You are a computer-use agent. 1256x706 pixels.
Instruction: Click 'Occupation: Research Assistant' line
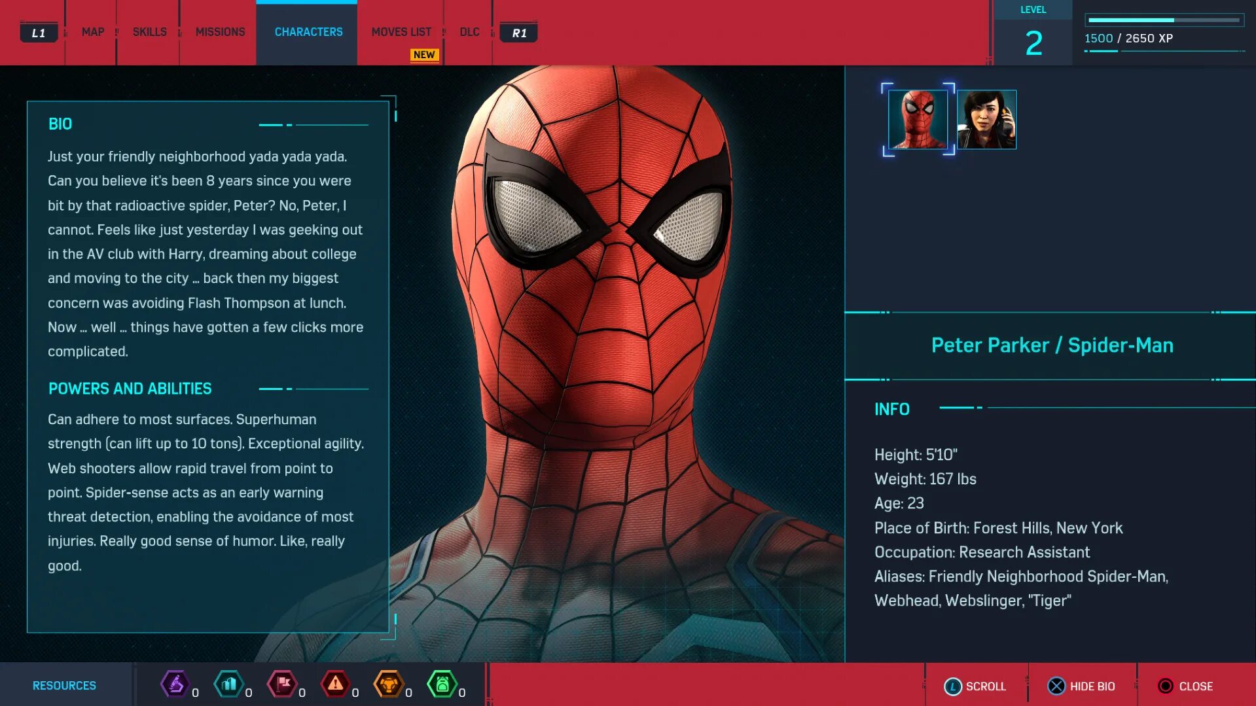(x=982, y=552)
